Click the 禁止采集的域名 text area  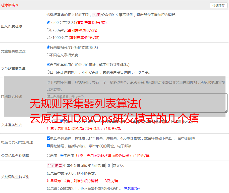pyautogui.click(x=137, y=103)
